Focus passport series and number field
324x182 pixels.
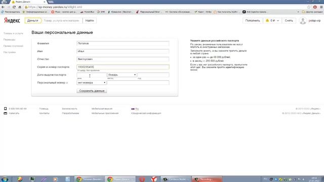click(x=123, y=67)
